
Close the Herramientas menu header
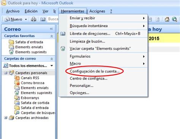tap(73, 11)
